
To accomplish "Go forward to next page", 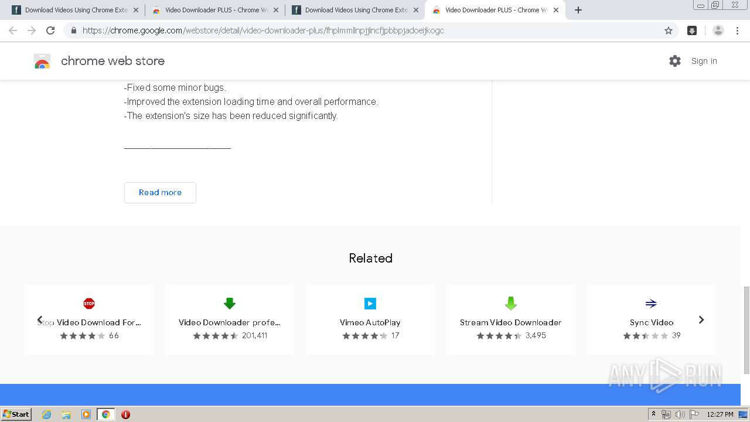I will point(32,30).
